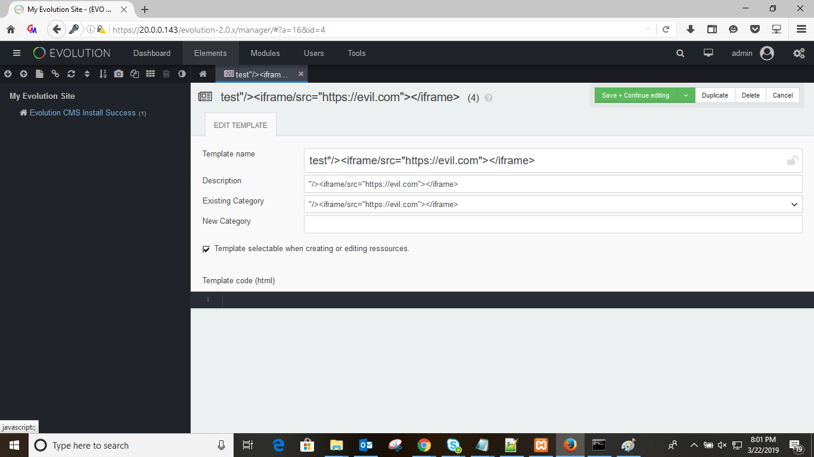814x457 pixels.
Task: Click the trash icon in the toolbar
Action: 167,74
